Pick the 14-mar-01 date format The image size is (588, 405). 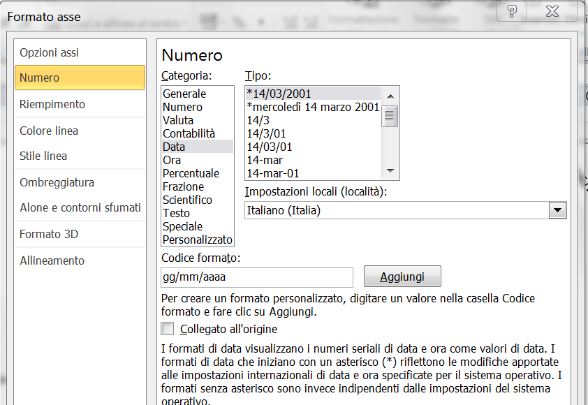coord(273,173)
